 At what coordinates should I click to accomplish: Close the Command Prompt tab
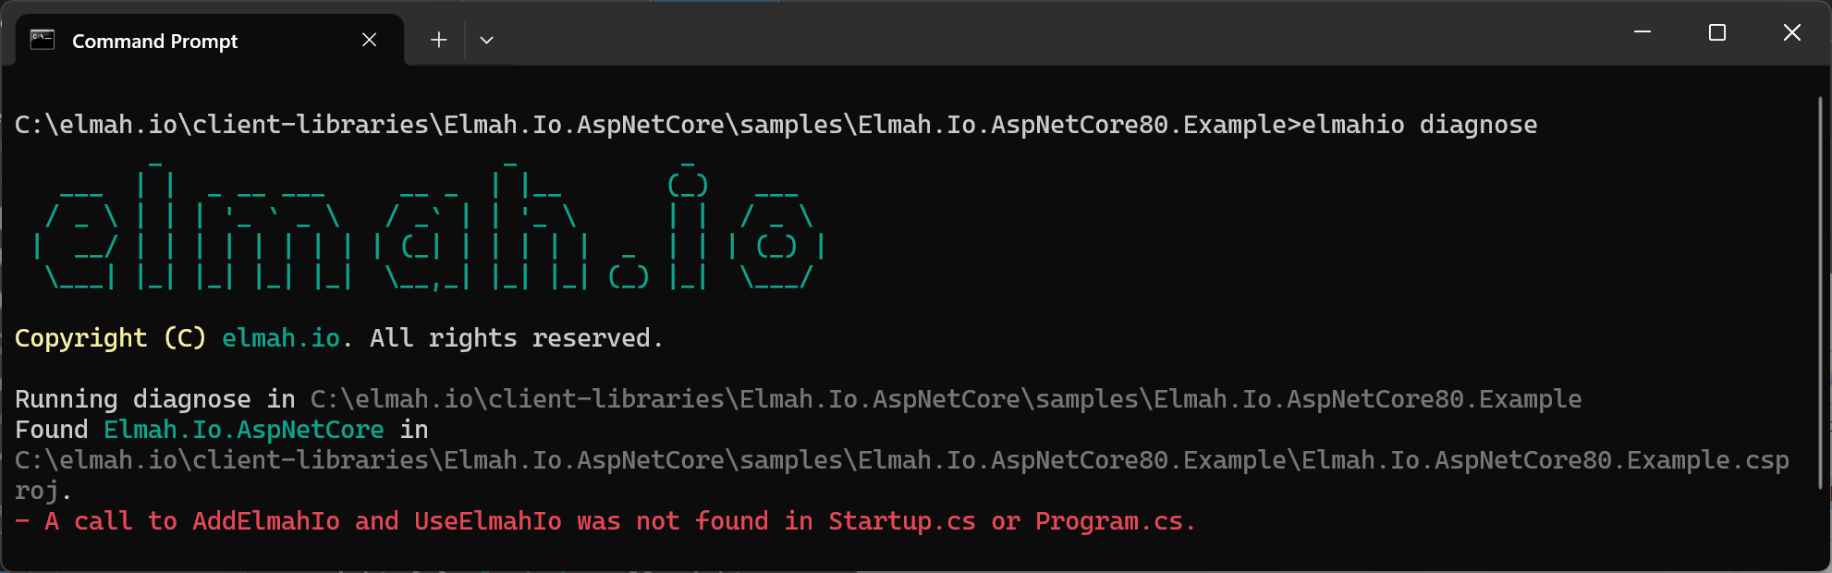coord(369,40)
